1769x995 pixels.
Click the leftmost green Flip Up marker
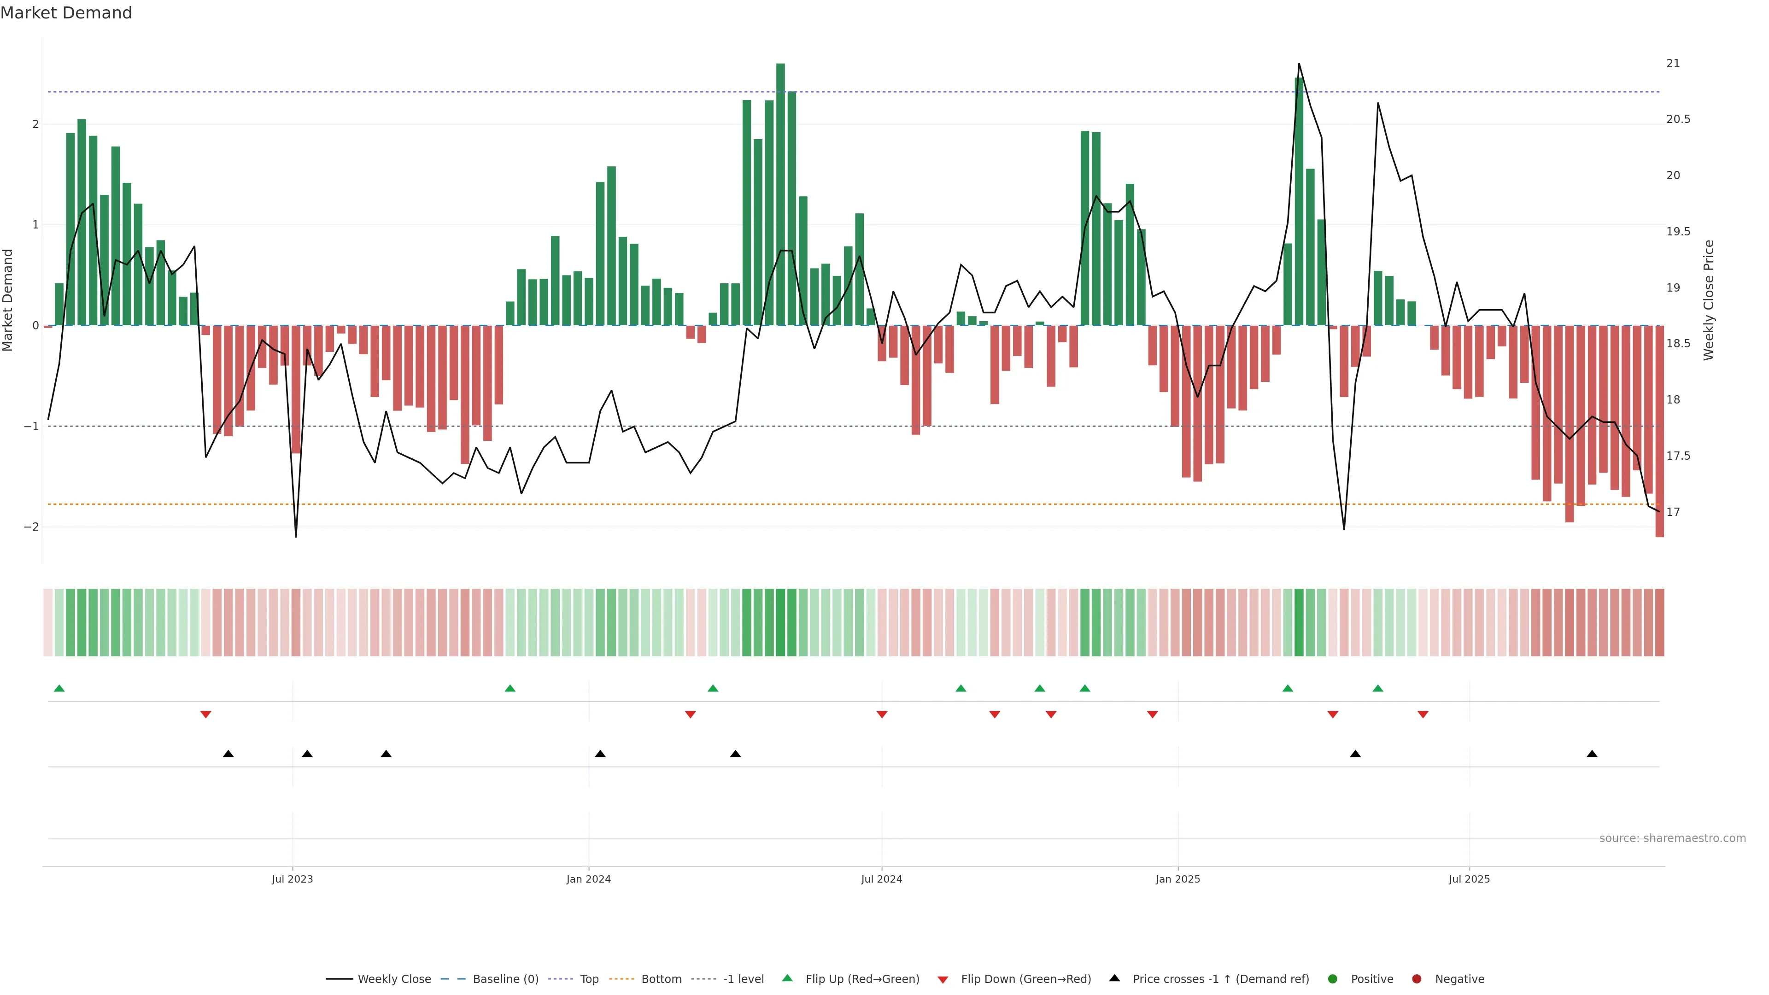(x=59, y=688)
